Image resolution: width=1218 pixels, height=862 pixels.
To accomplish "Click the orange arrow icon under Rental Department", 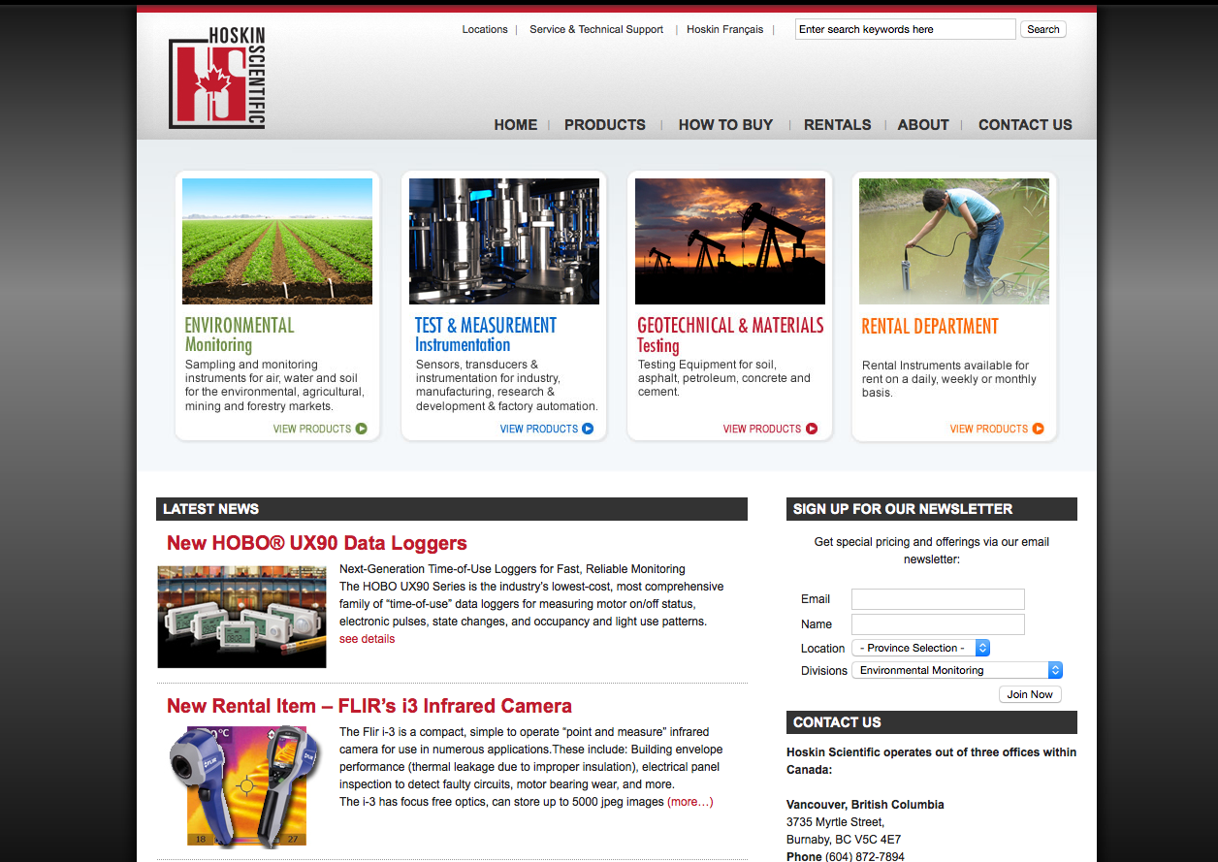I will coord(1039,429).
